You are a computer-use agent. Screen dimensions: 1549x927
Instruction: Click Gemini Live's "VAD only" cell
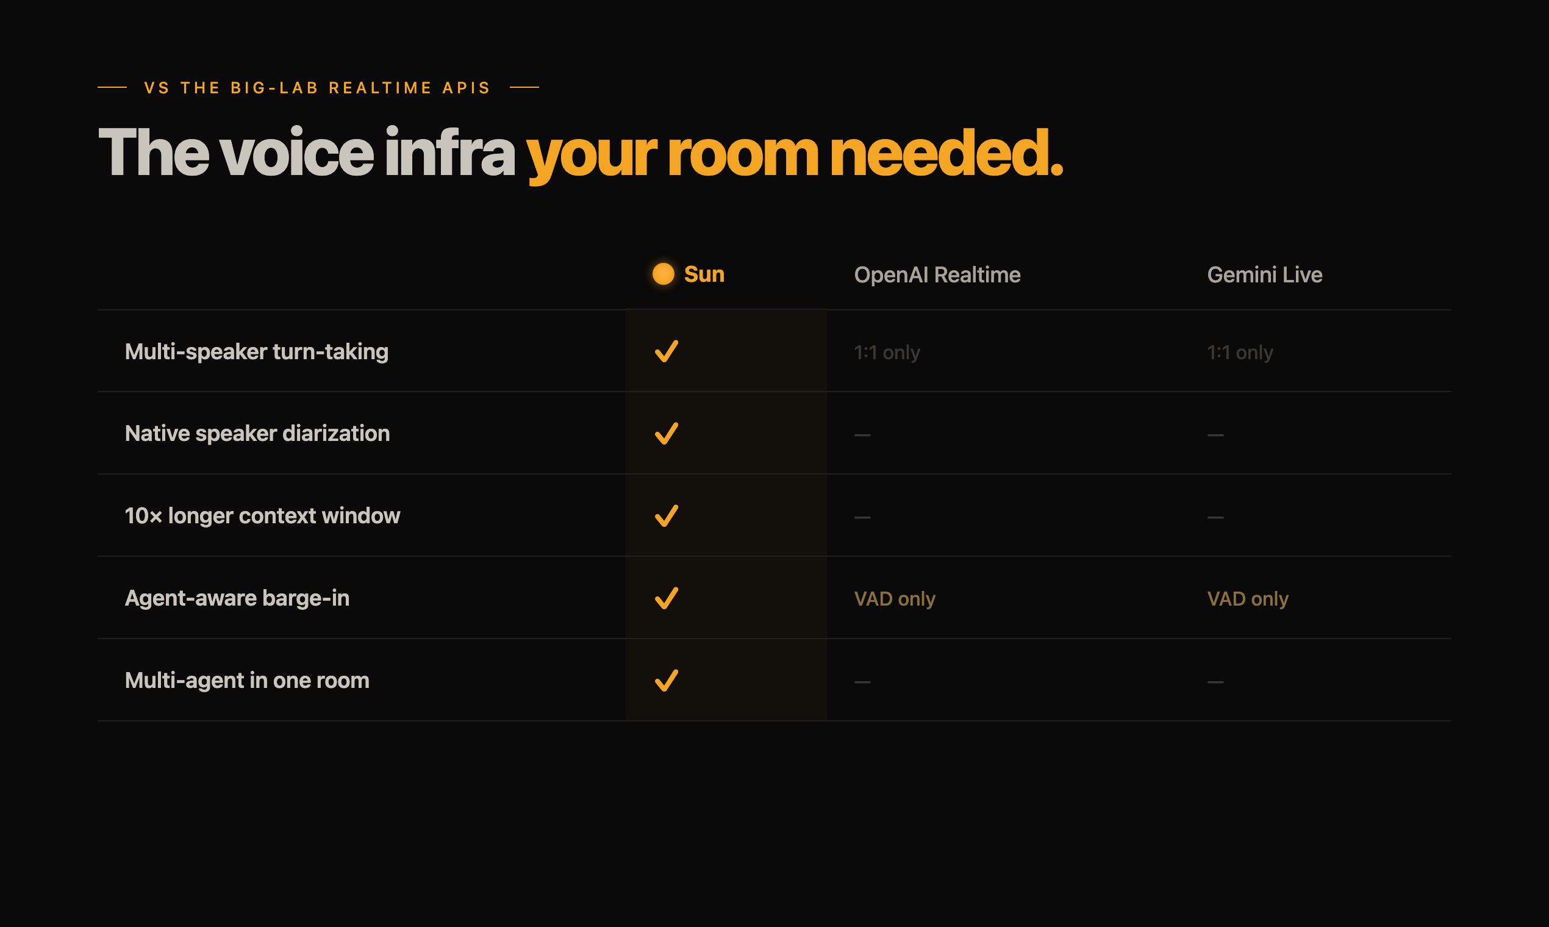click(x=1247, y=599)
